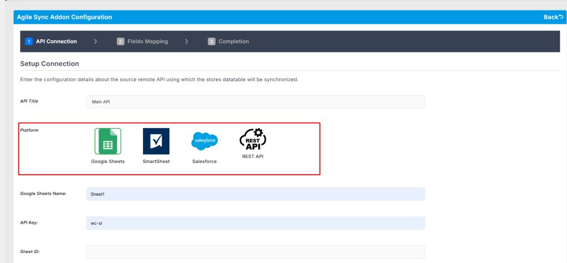The height and width of the screenshot is (263, 567).
Task: Focus the API Title input field
Action: click(x=256, y=102)
